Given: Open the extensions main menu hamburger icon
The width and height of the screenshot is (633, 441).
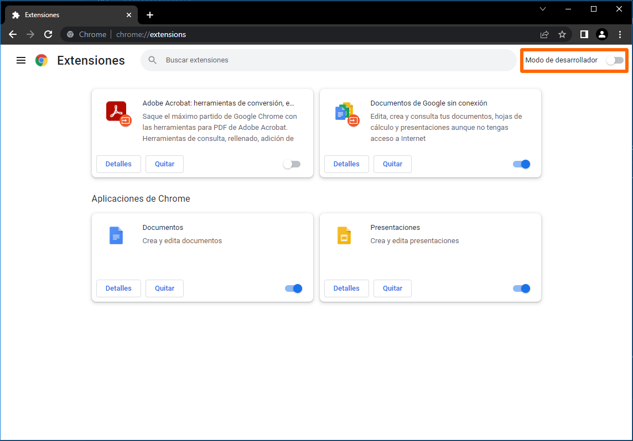Looking at the screenshot, I should coord(21,60).
